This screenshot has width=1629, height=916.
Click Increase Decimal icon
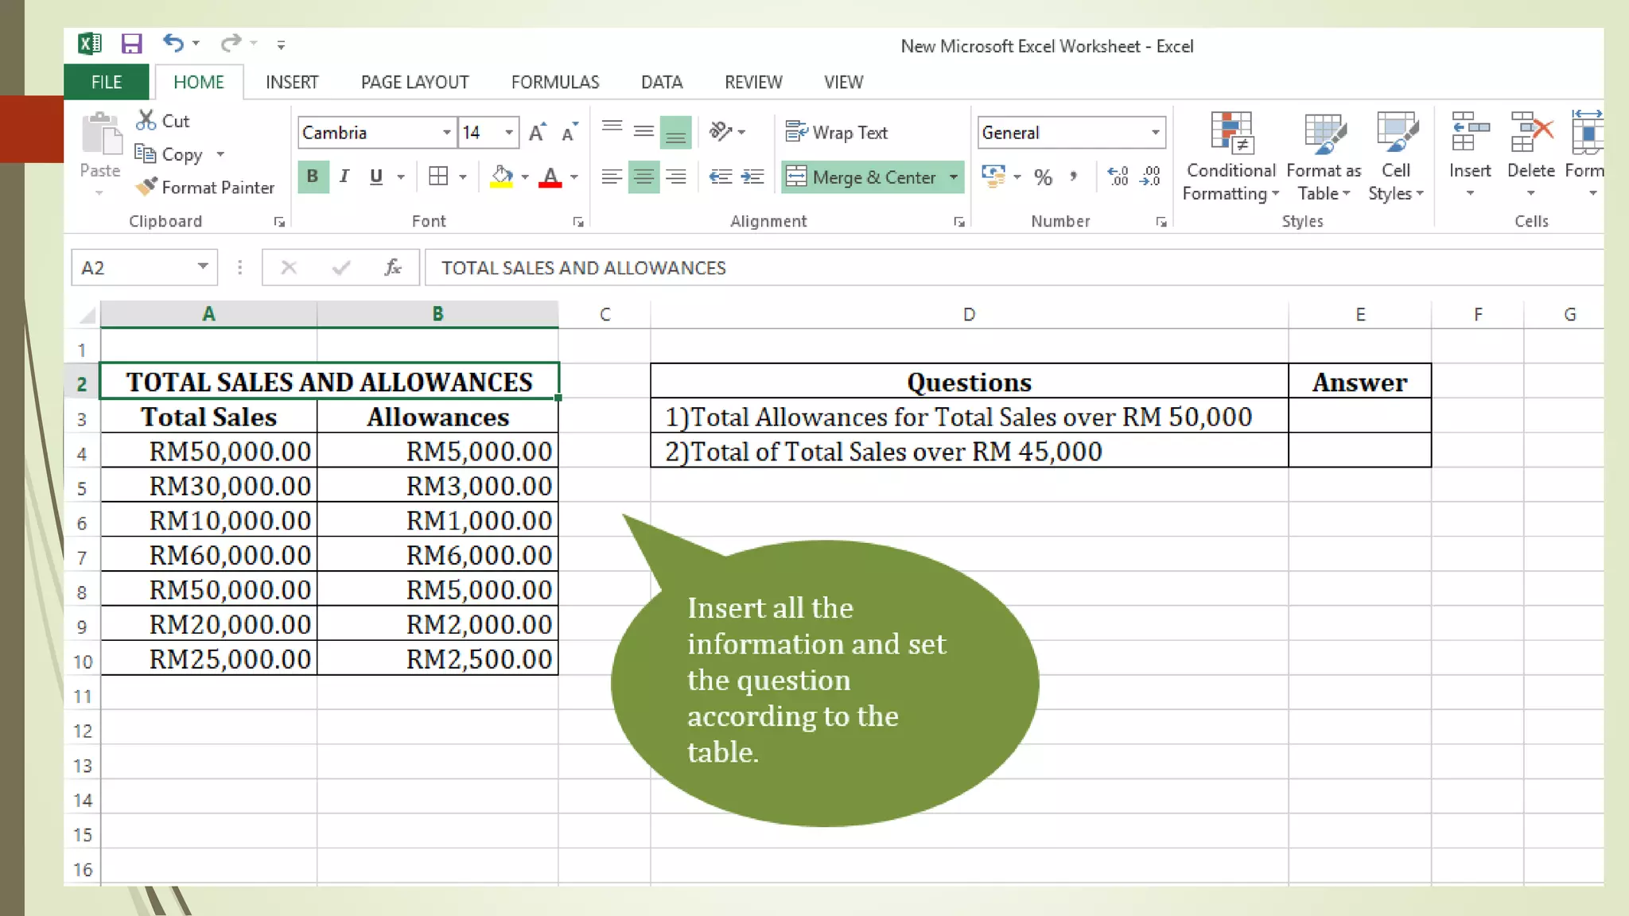coord(1118,176)
